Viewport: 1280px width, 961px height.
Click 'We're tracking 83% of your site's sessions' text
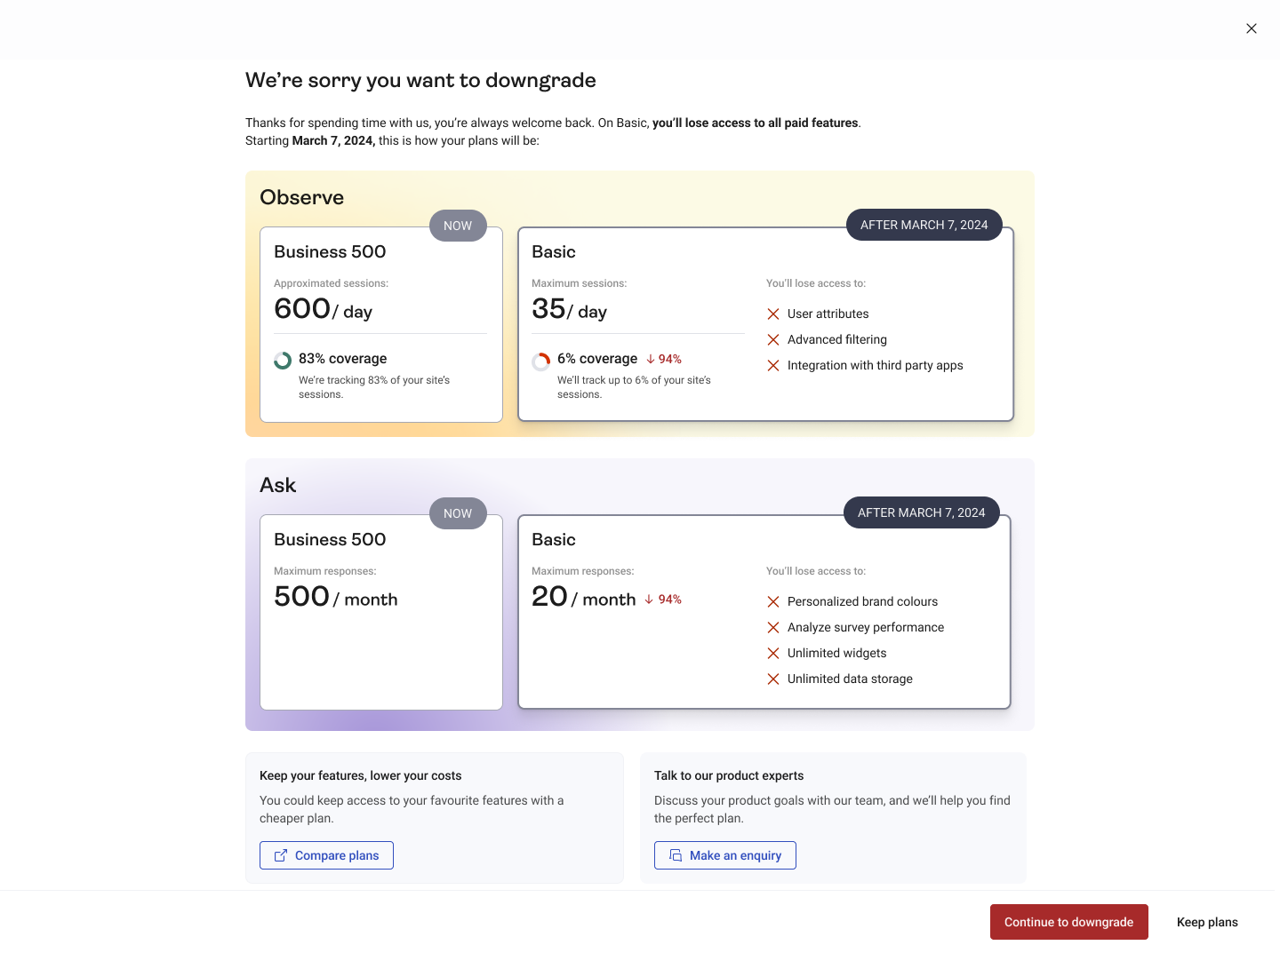coord(374,387)
